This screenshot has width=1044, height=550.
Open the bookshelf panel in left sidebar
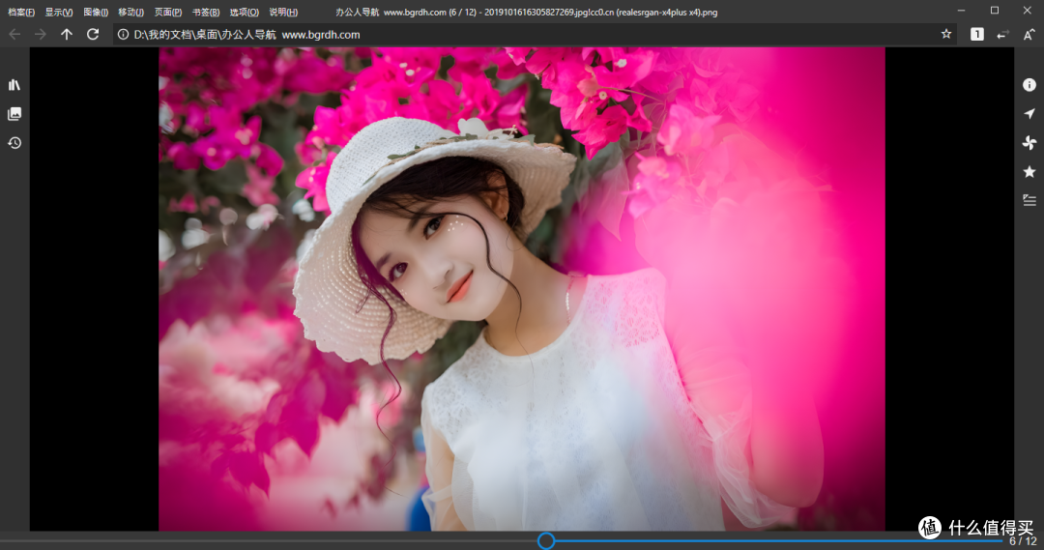[14, 84]
